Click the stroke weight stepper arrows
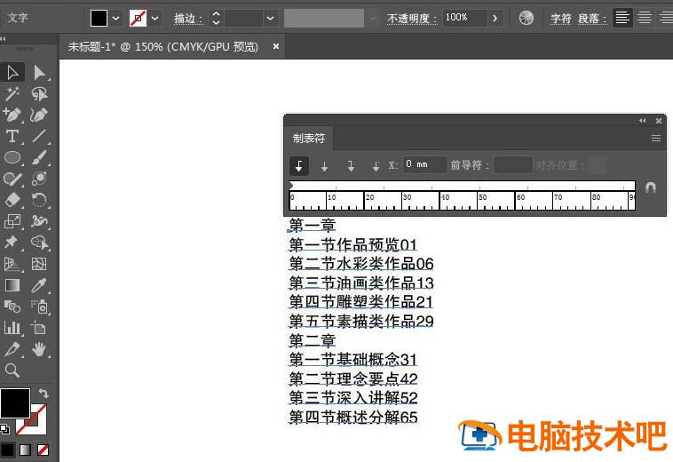673x462 pixels. (x=216, y=19)
